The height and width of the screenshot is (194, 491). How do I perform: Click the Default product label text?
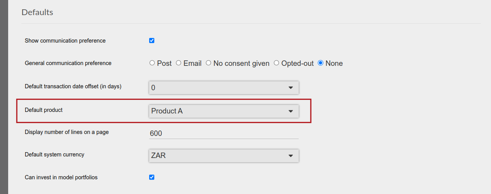[x=44, y=110]
